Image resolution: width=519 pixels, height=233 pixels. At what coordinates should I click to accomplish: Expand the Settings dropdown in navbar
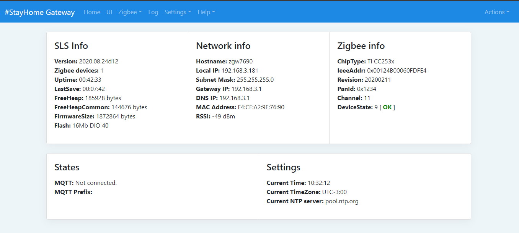click(x=178, y=12)
